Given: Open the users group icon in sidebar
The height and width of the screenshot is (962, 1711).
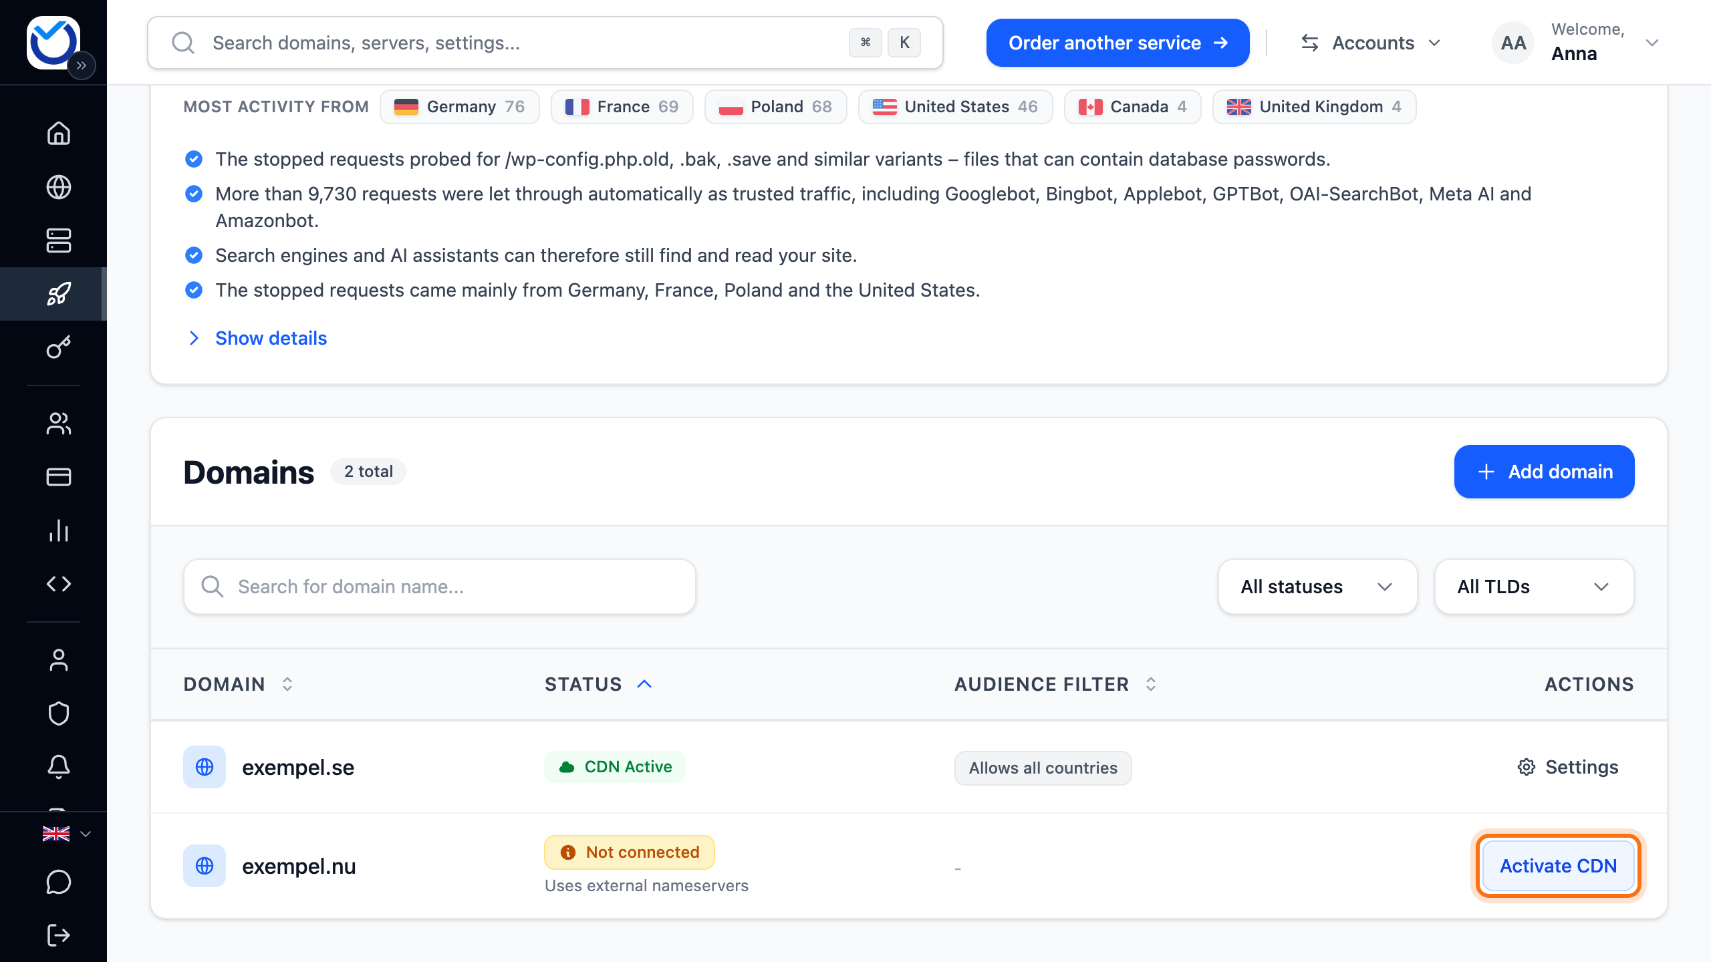Looking at the screenshot, I should tap(59, 424).
